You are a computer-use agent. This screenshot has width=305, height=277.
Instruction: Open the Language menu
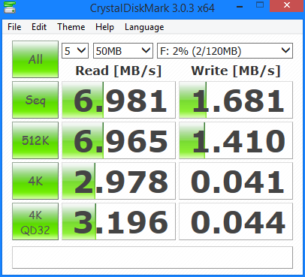(144, 27)
